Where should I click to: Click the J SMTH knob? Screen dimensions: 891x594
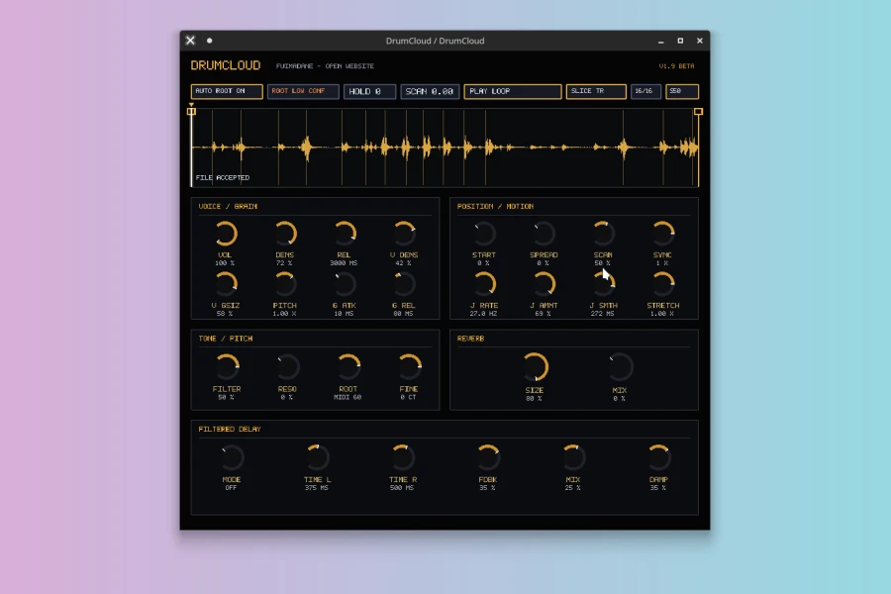603,284
